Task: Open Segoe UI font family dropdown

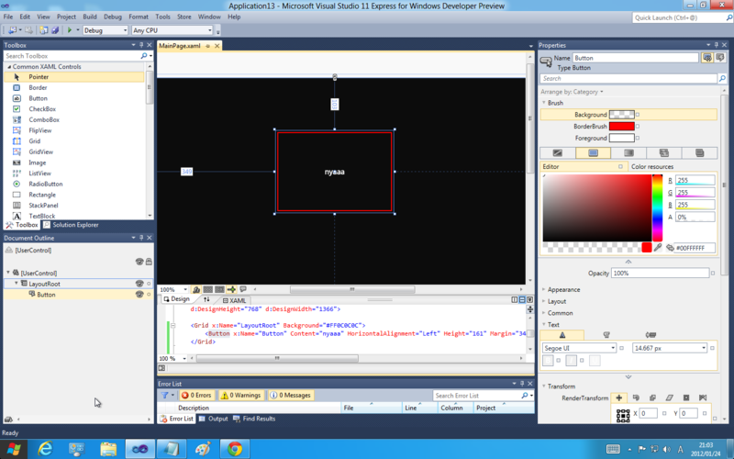Action: (x=579, y=348)
